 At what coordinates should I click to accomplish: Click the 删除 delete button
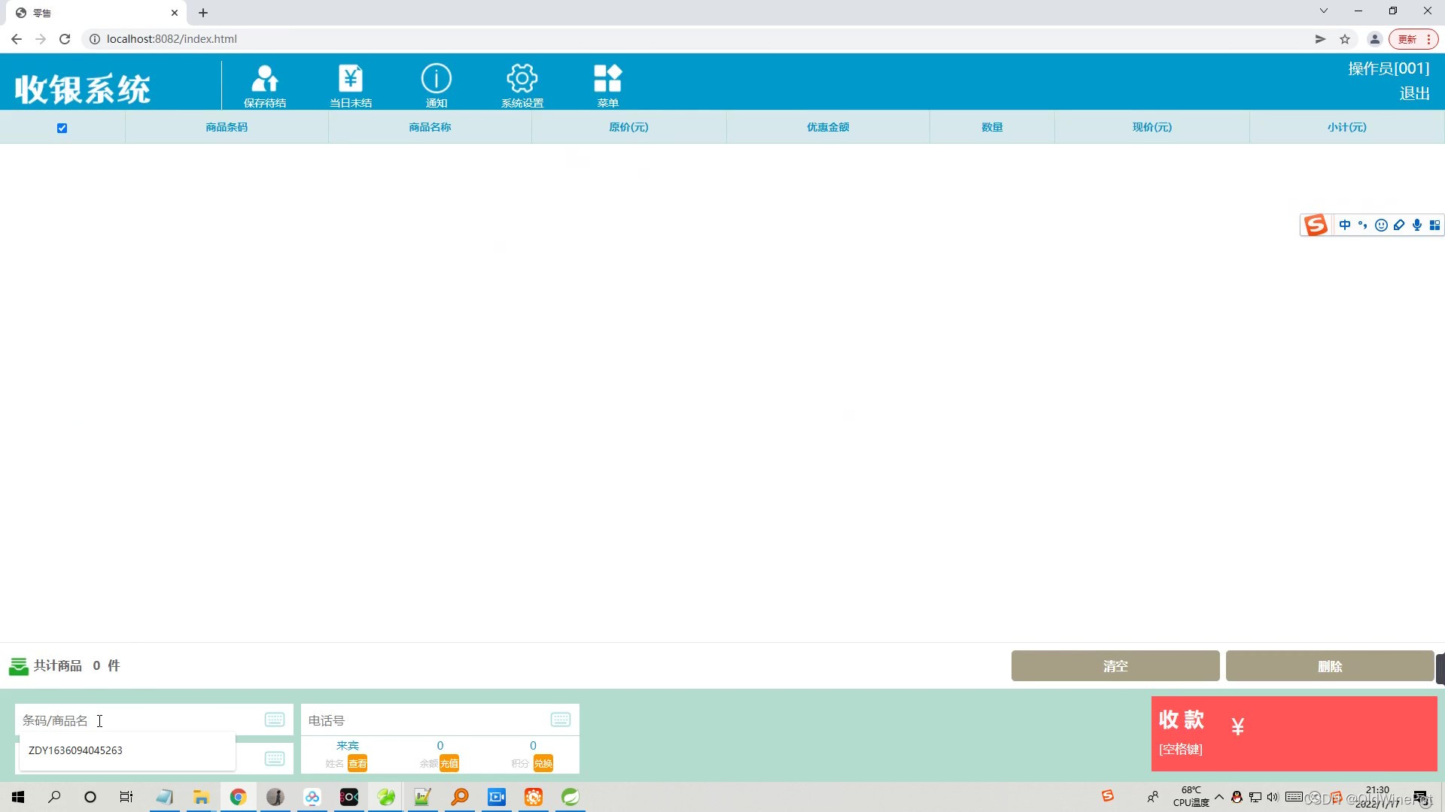1329,666
